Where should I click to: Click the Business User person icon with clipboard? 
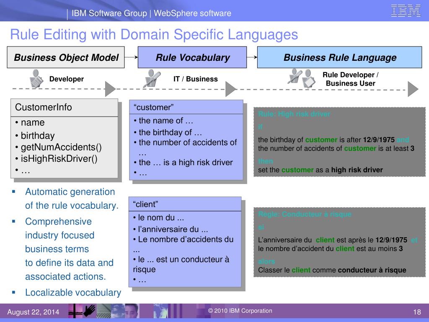coord(309,78)
